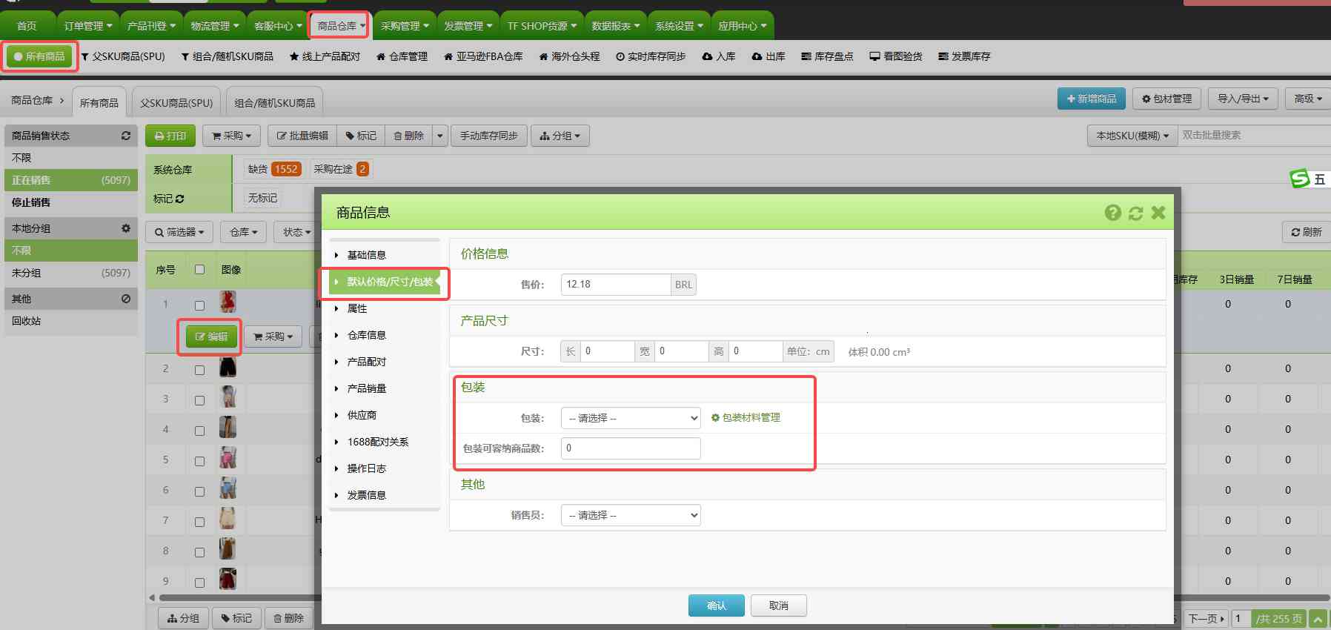Click the Sogou input method icon
Image resolution: width=1331 pixels, height=630 pixels.
tap(1300, 179)
